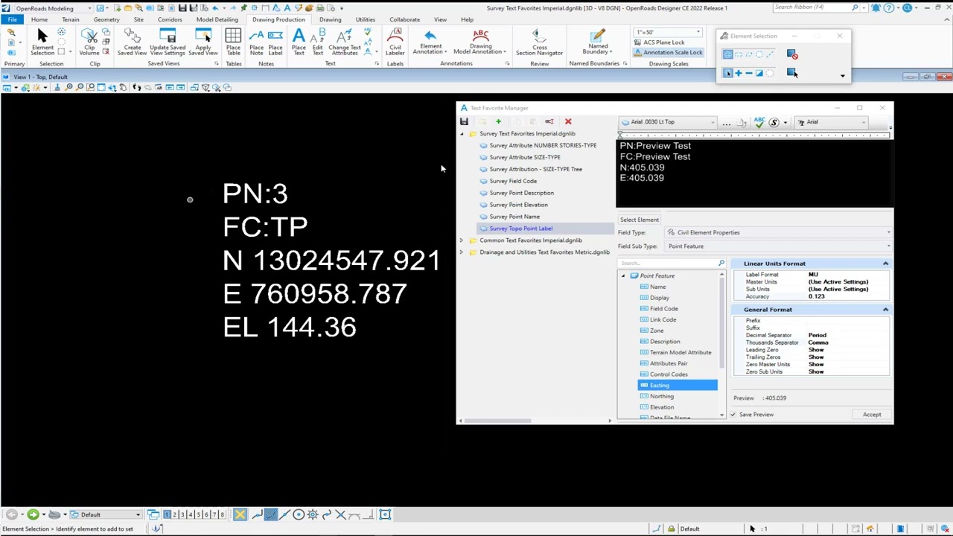Add new favorite with green plus icon
The height and width of the screenshot is (536, 953).
click(498, 121)
